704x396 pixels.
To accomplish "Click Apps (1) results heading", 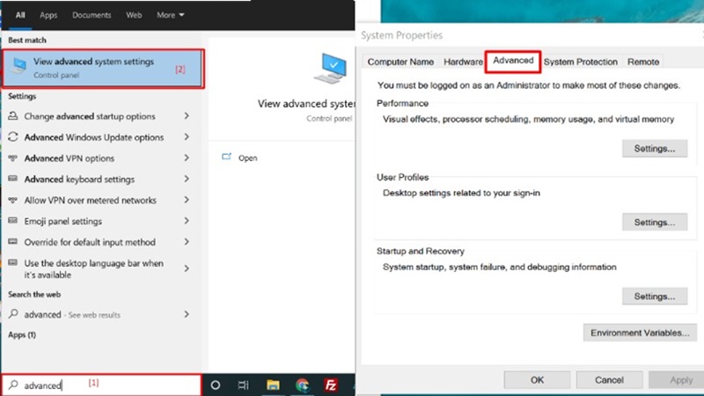I will (22, 335).
